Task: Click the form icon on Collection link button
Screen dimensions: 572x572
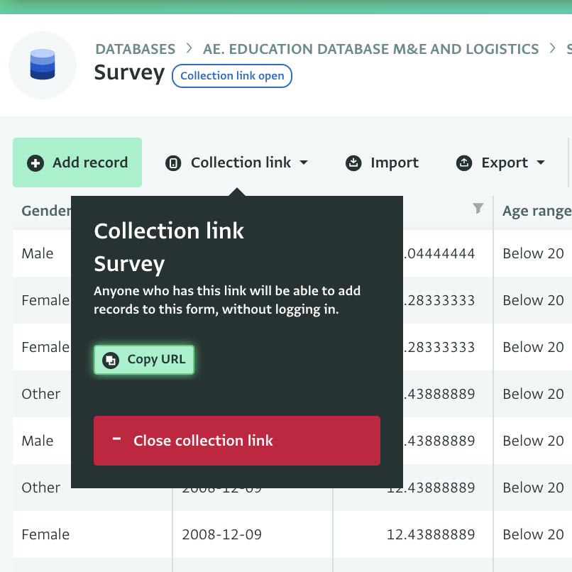Action: coord(174,163)
